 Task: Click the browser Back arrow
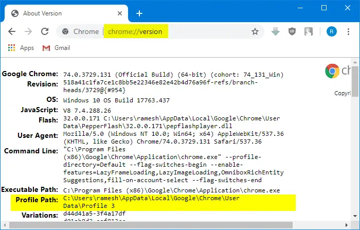click(x=12, y=31)
